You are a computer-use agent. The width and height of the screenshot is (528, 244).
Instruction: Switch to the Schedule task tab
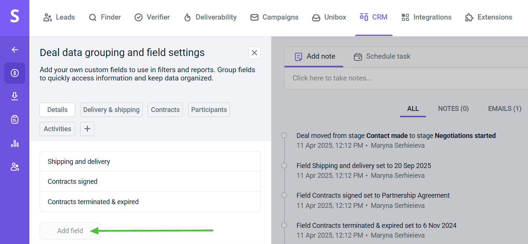pos(382,56)
